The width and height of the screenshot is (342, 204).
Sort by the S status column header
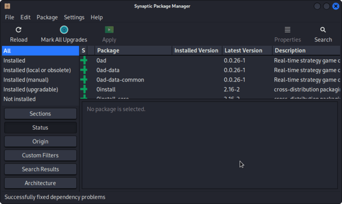83,50
